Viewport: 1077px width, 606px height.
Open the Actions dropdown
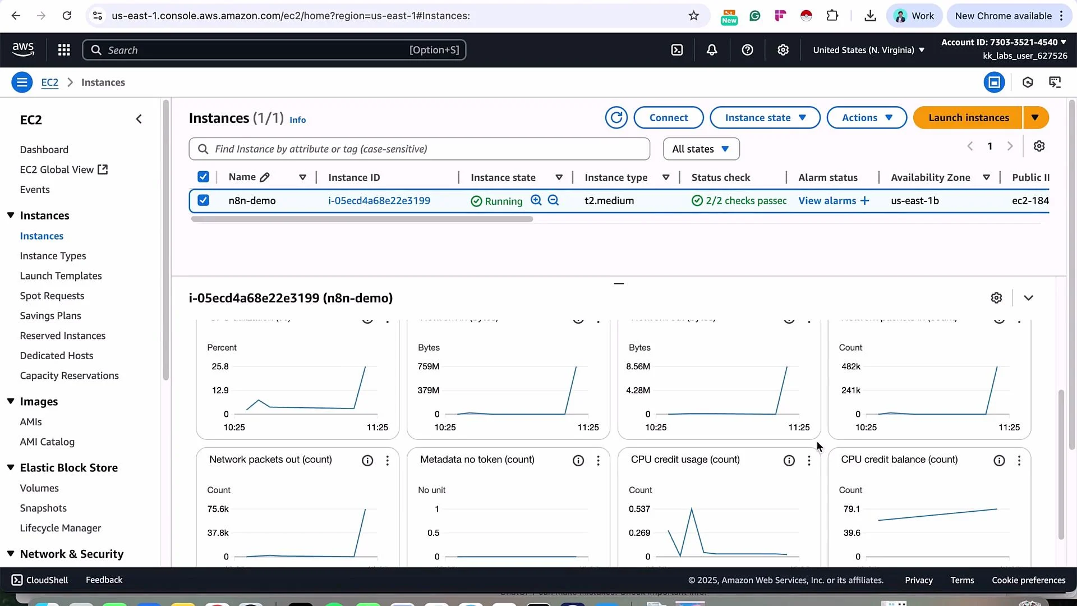[867, 118]
